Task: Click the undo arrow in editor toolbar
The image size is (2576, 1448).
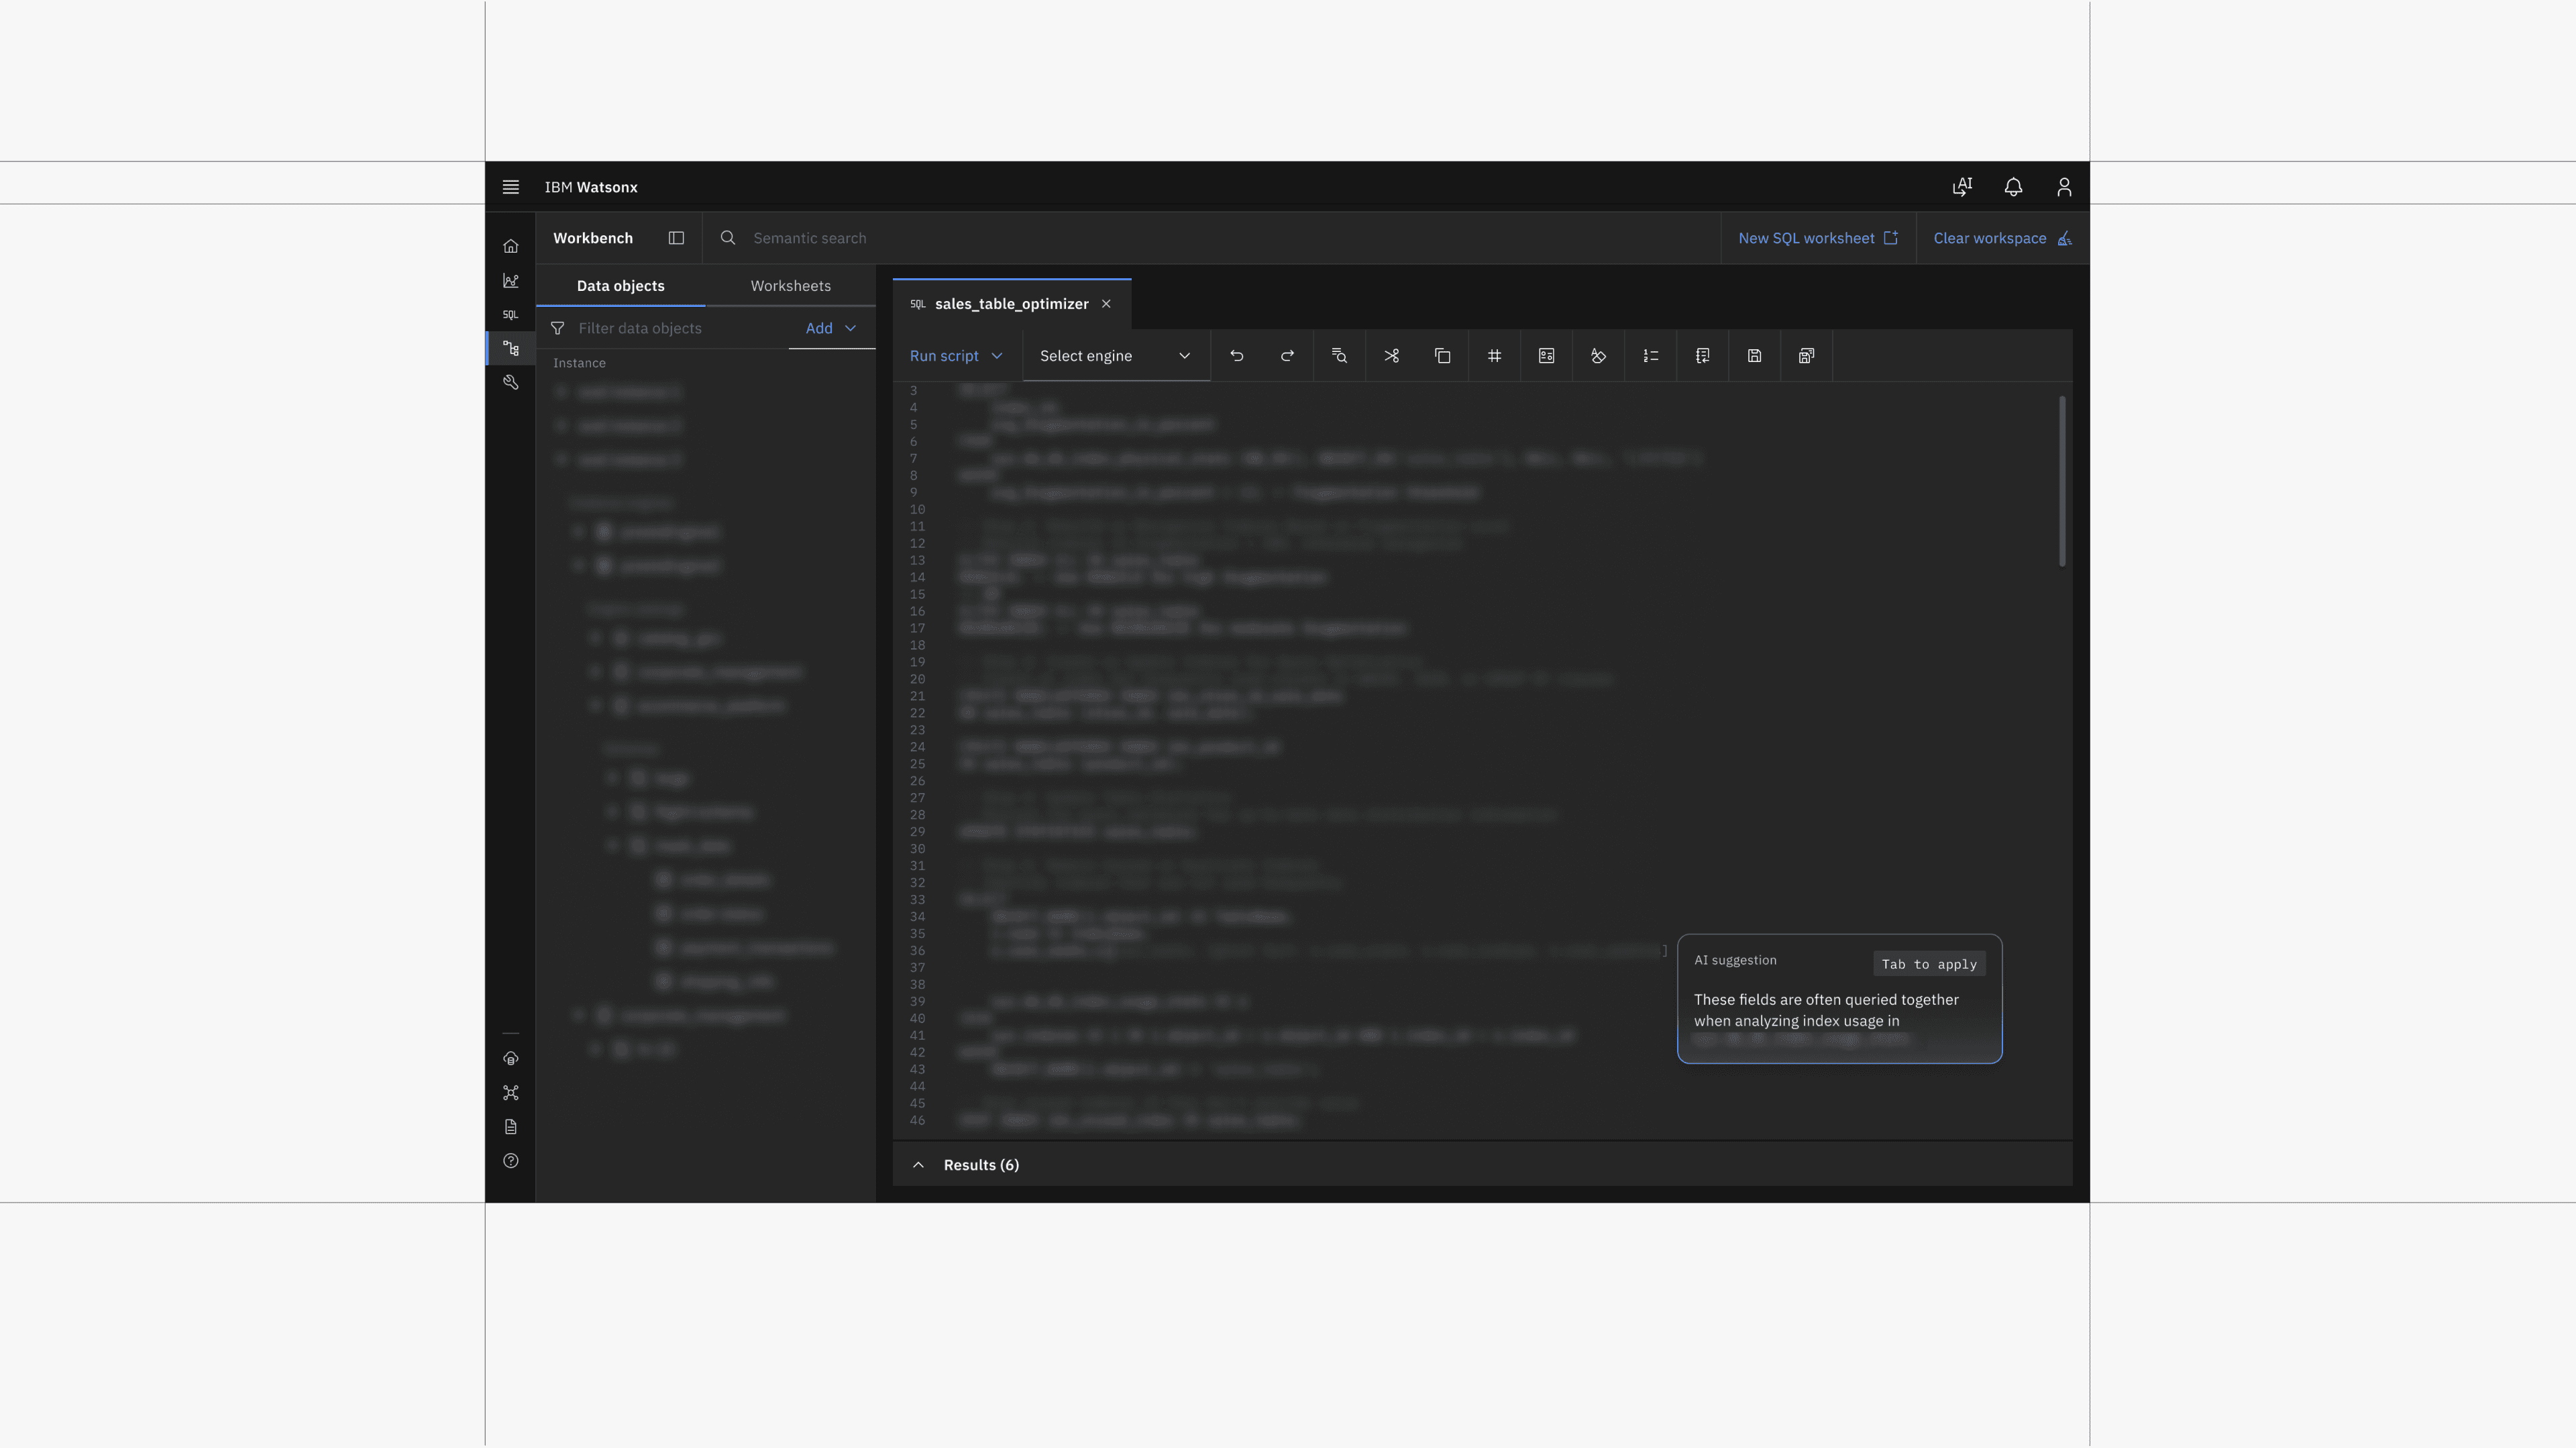Action: coord(1237,356)
